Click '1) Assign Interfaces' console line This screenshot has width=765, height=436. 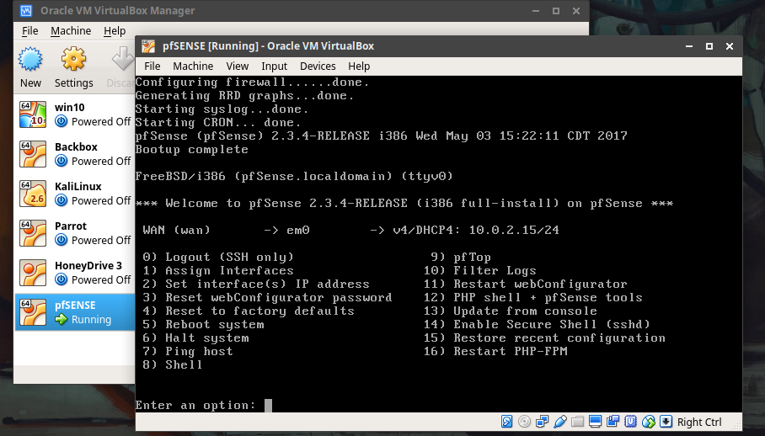218,270
